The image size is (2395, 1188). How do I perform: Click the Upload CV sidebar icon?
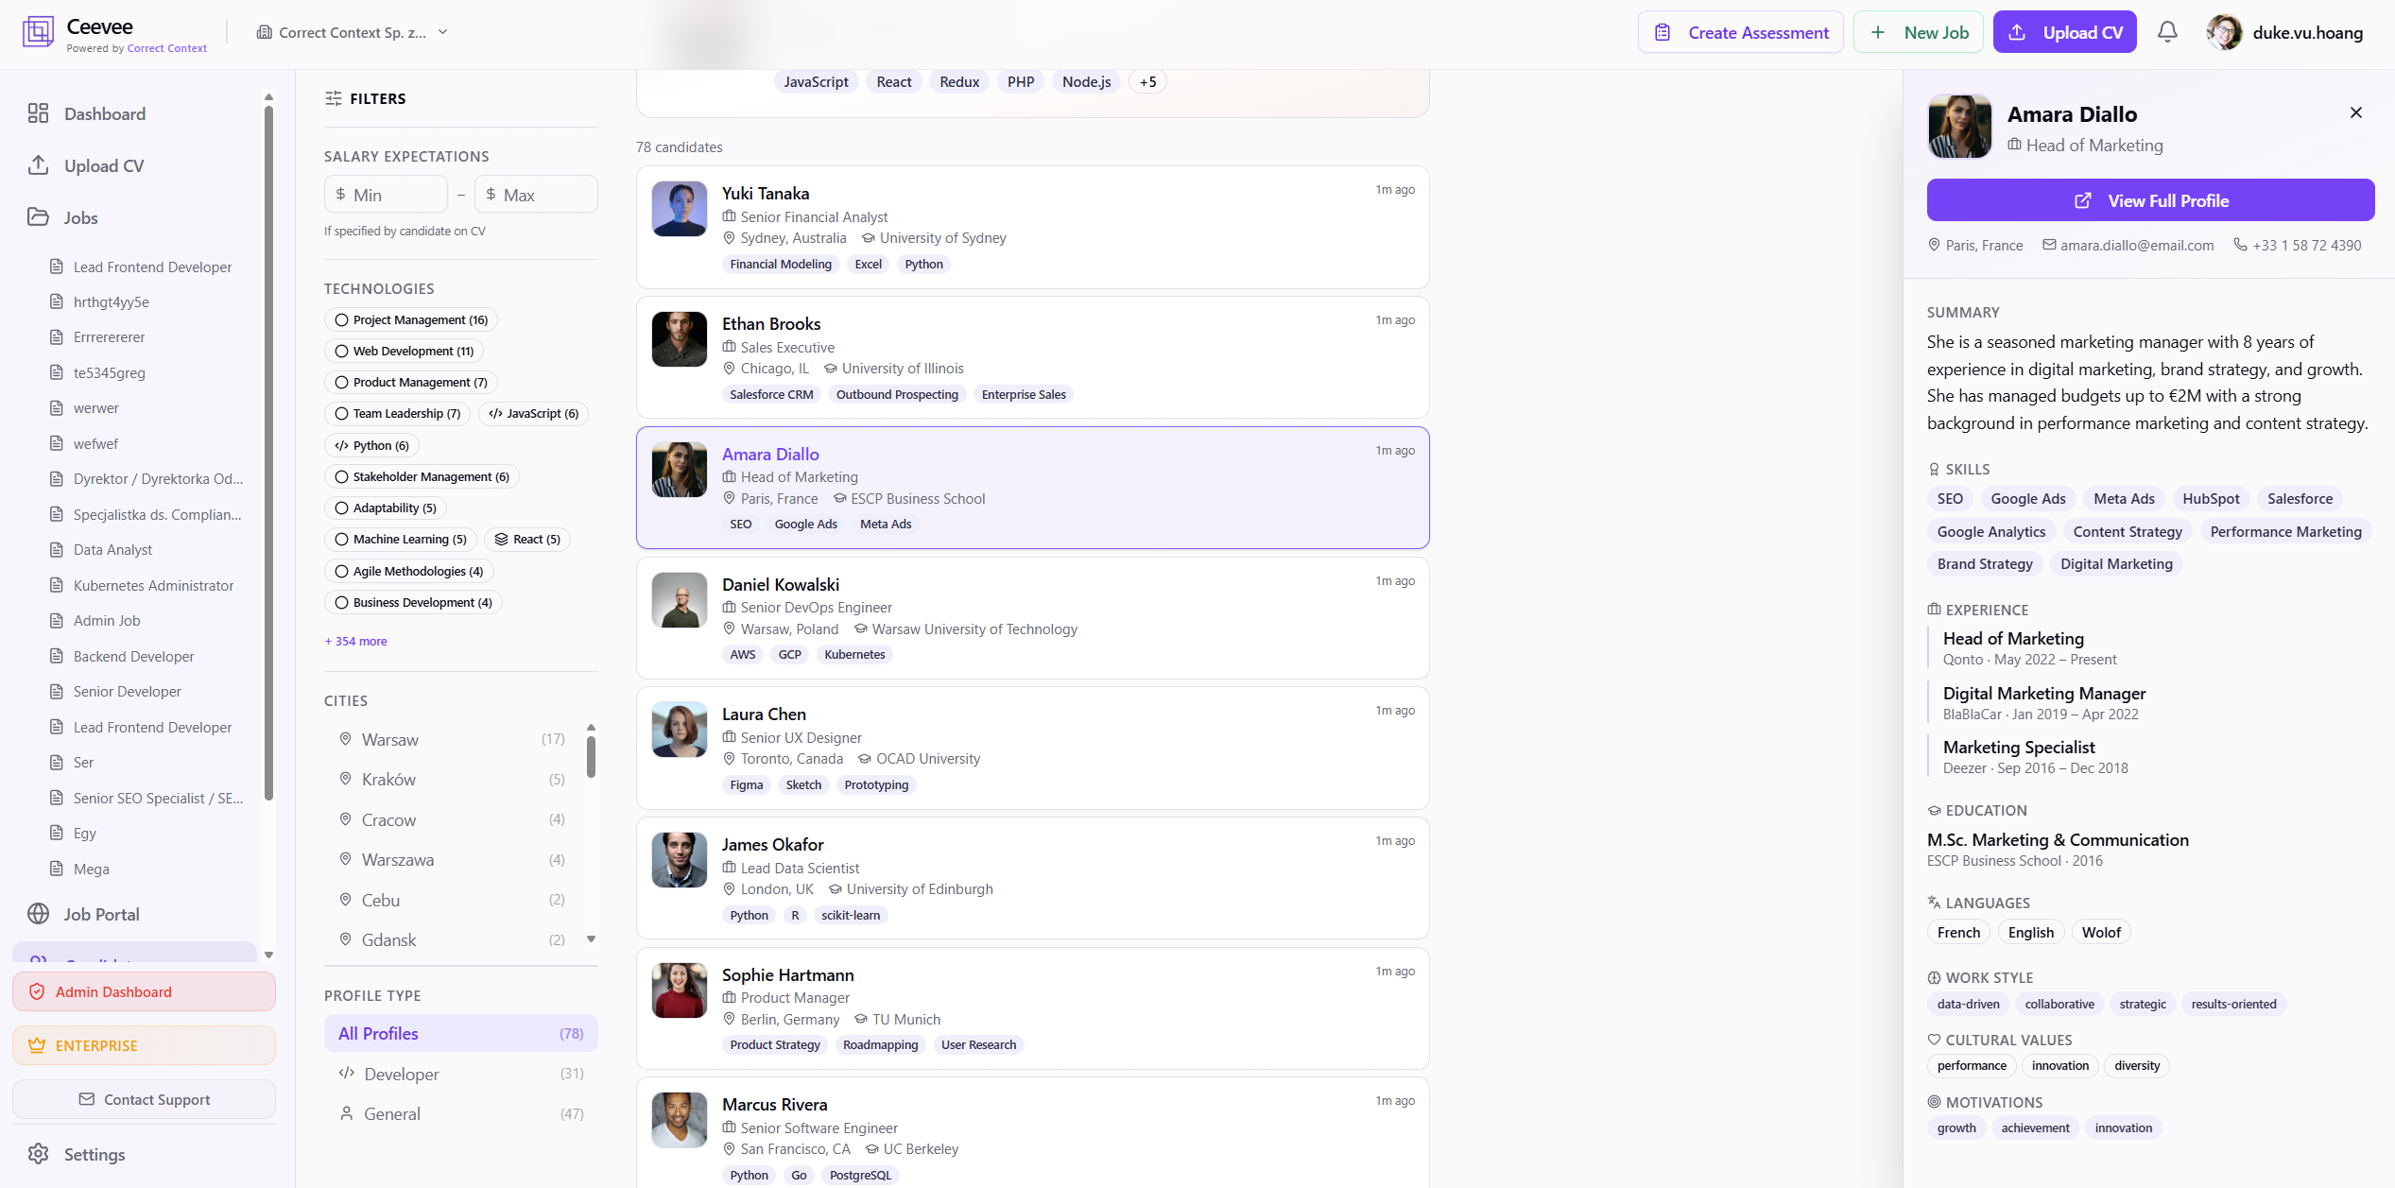pos(38,165)
